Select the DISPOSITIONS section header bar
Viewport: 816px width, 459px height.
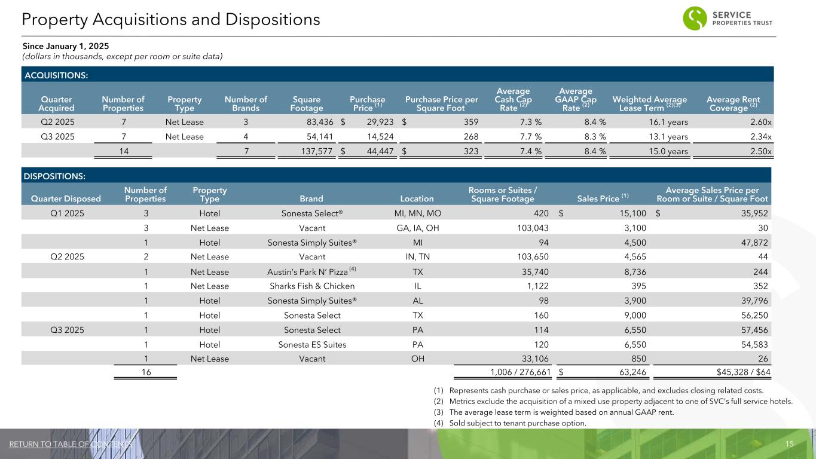398,176
